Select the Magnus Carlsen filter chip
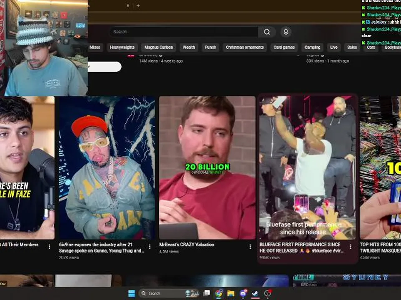The height and width of the screenshot is (300, 401). pos(159,47)
